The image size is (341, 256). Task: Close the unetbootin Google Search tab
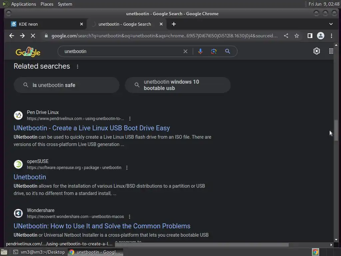click(x=161, y=24)
